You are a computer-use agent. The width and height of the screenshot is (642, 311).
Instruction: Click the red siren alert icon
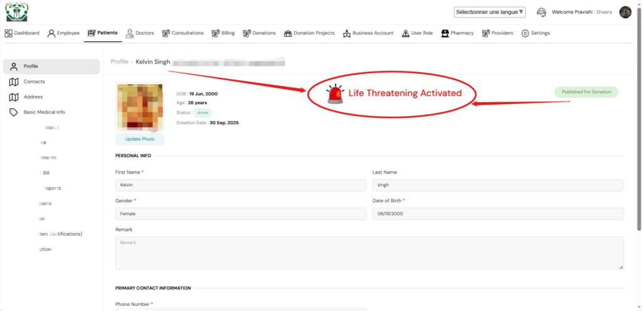(x=335, y=93)
